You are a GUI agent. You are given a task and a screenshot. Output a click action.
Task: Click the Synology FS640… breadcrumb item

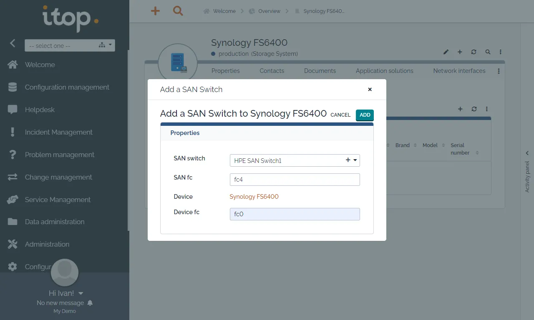click(324, 11)
